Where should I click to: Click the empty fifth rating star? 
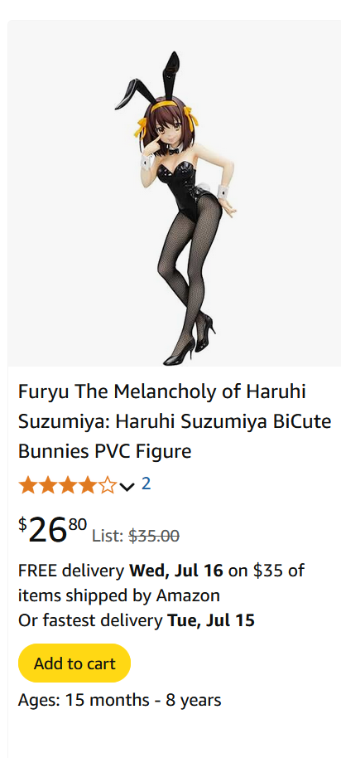click(108, 485)
